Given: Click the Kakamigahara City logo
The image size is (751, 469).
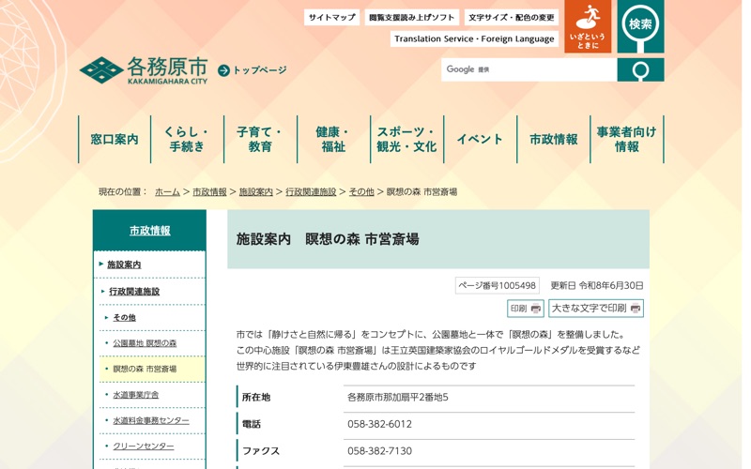Looking at the screenshot, I should (x=144, y=70).
